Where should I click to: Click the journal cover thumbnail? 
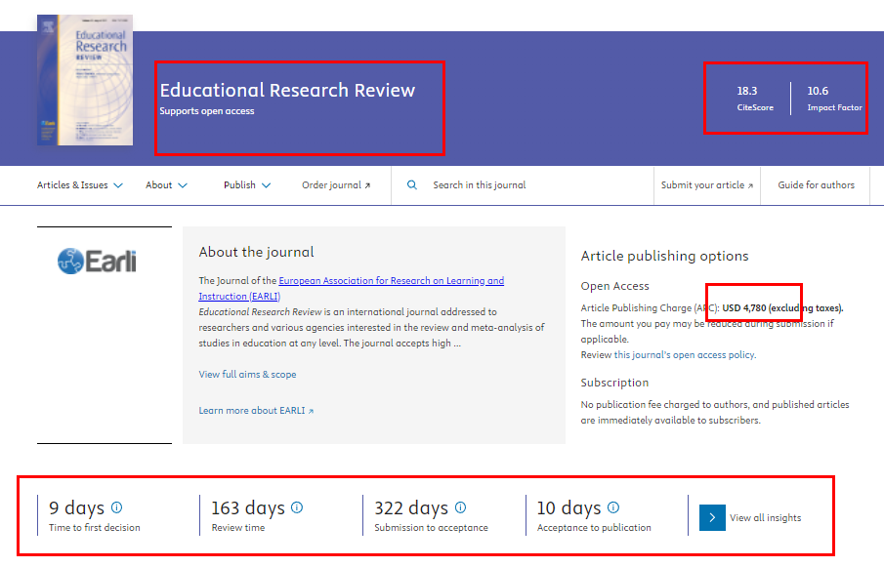point(85,81)
